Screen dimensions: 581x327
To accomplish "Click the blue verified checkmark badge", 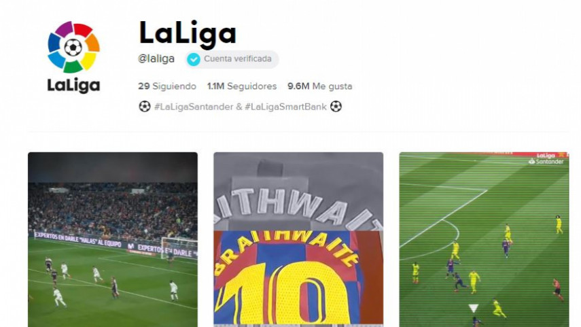I will (194, 59).
